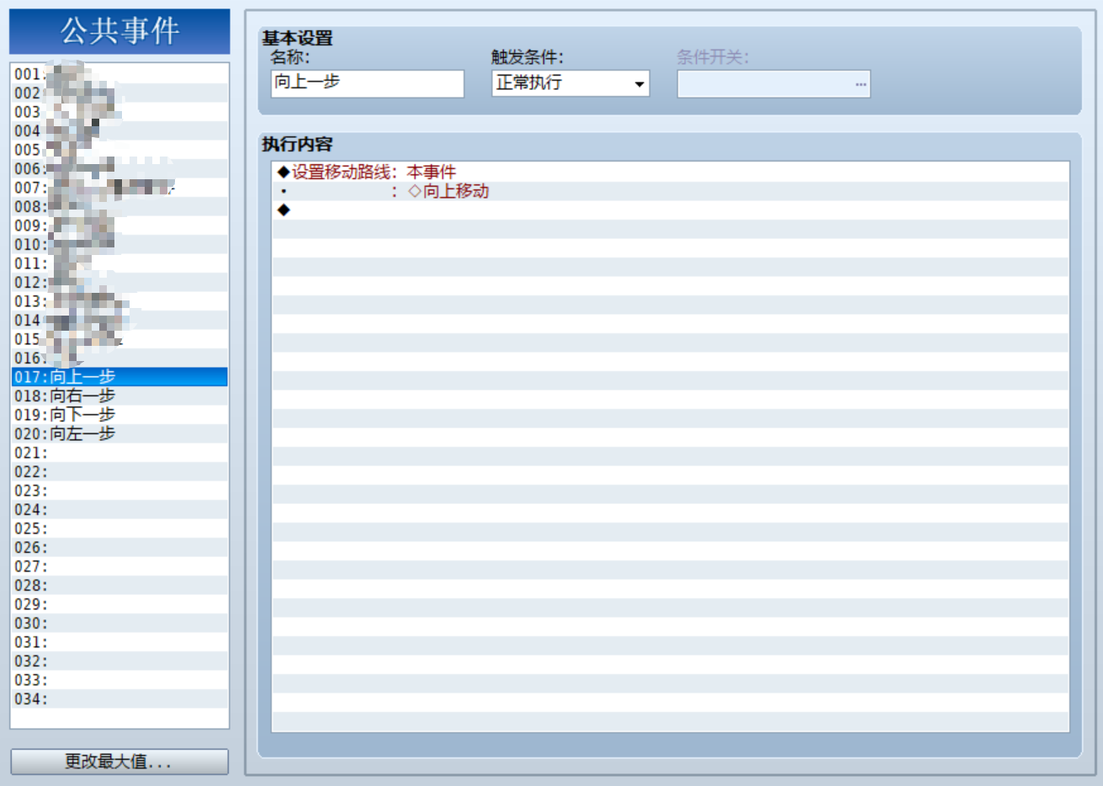
Task: Select common event slot 012
Action: click(119, 282)
